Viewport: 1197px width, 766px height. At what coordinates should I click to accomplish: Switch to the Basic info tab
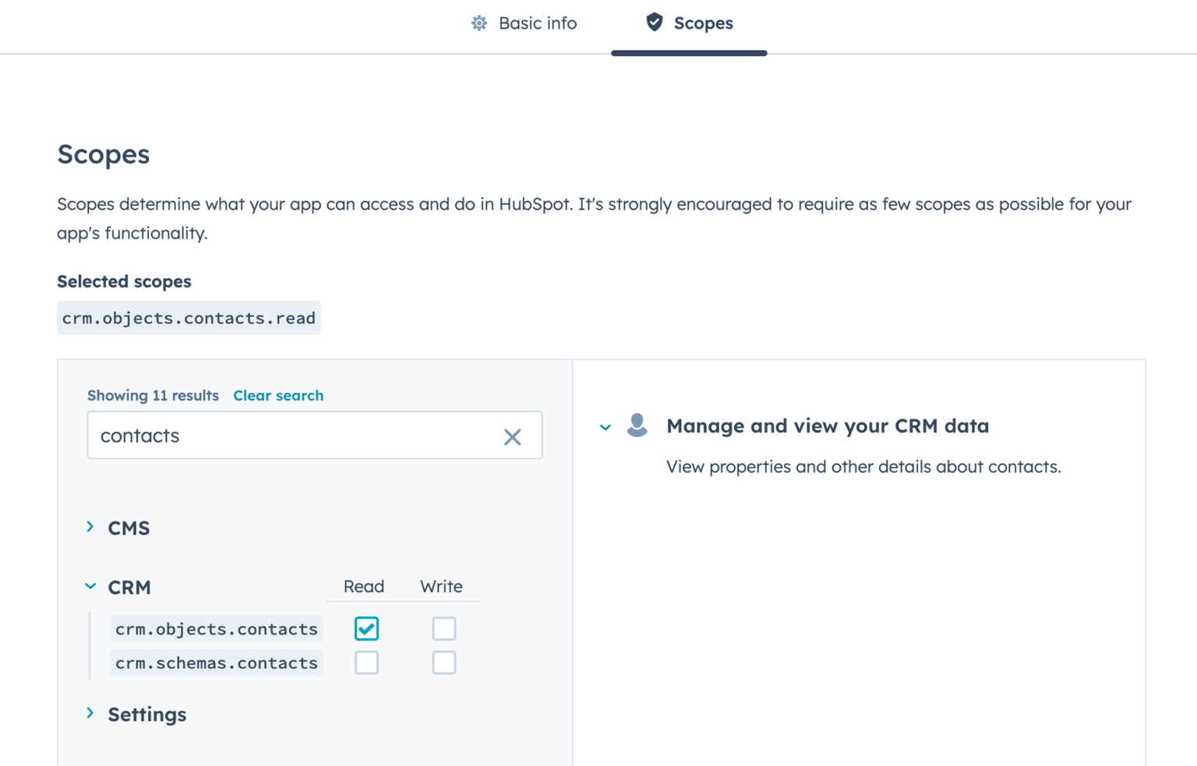[x=524, y=23]
